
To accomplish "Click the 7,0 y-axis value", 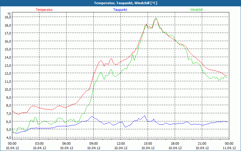I will [9, 114].
